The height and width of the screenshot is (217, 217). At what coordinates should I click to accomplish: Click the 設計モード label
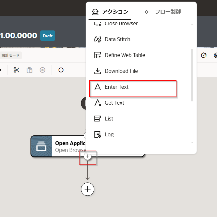coord(10,55)
